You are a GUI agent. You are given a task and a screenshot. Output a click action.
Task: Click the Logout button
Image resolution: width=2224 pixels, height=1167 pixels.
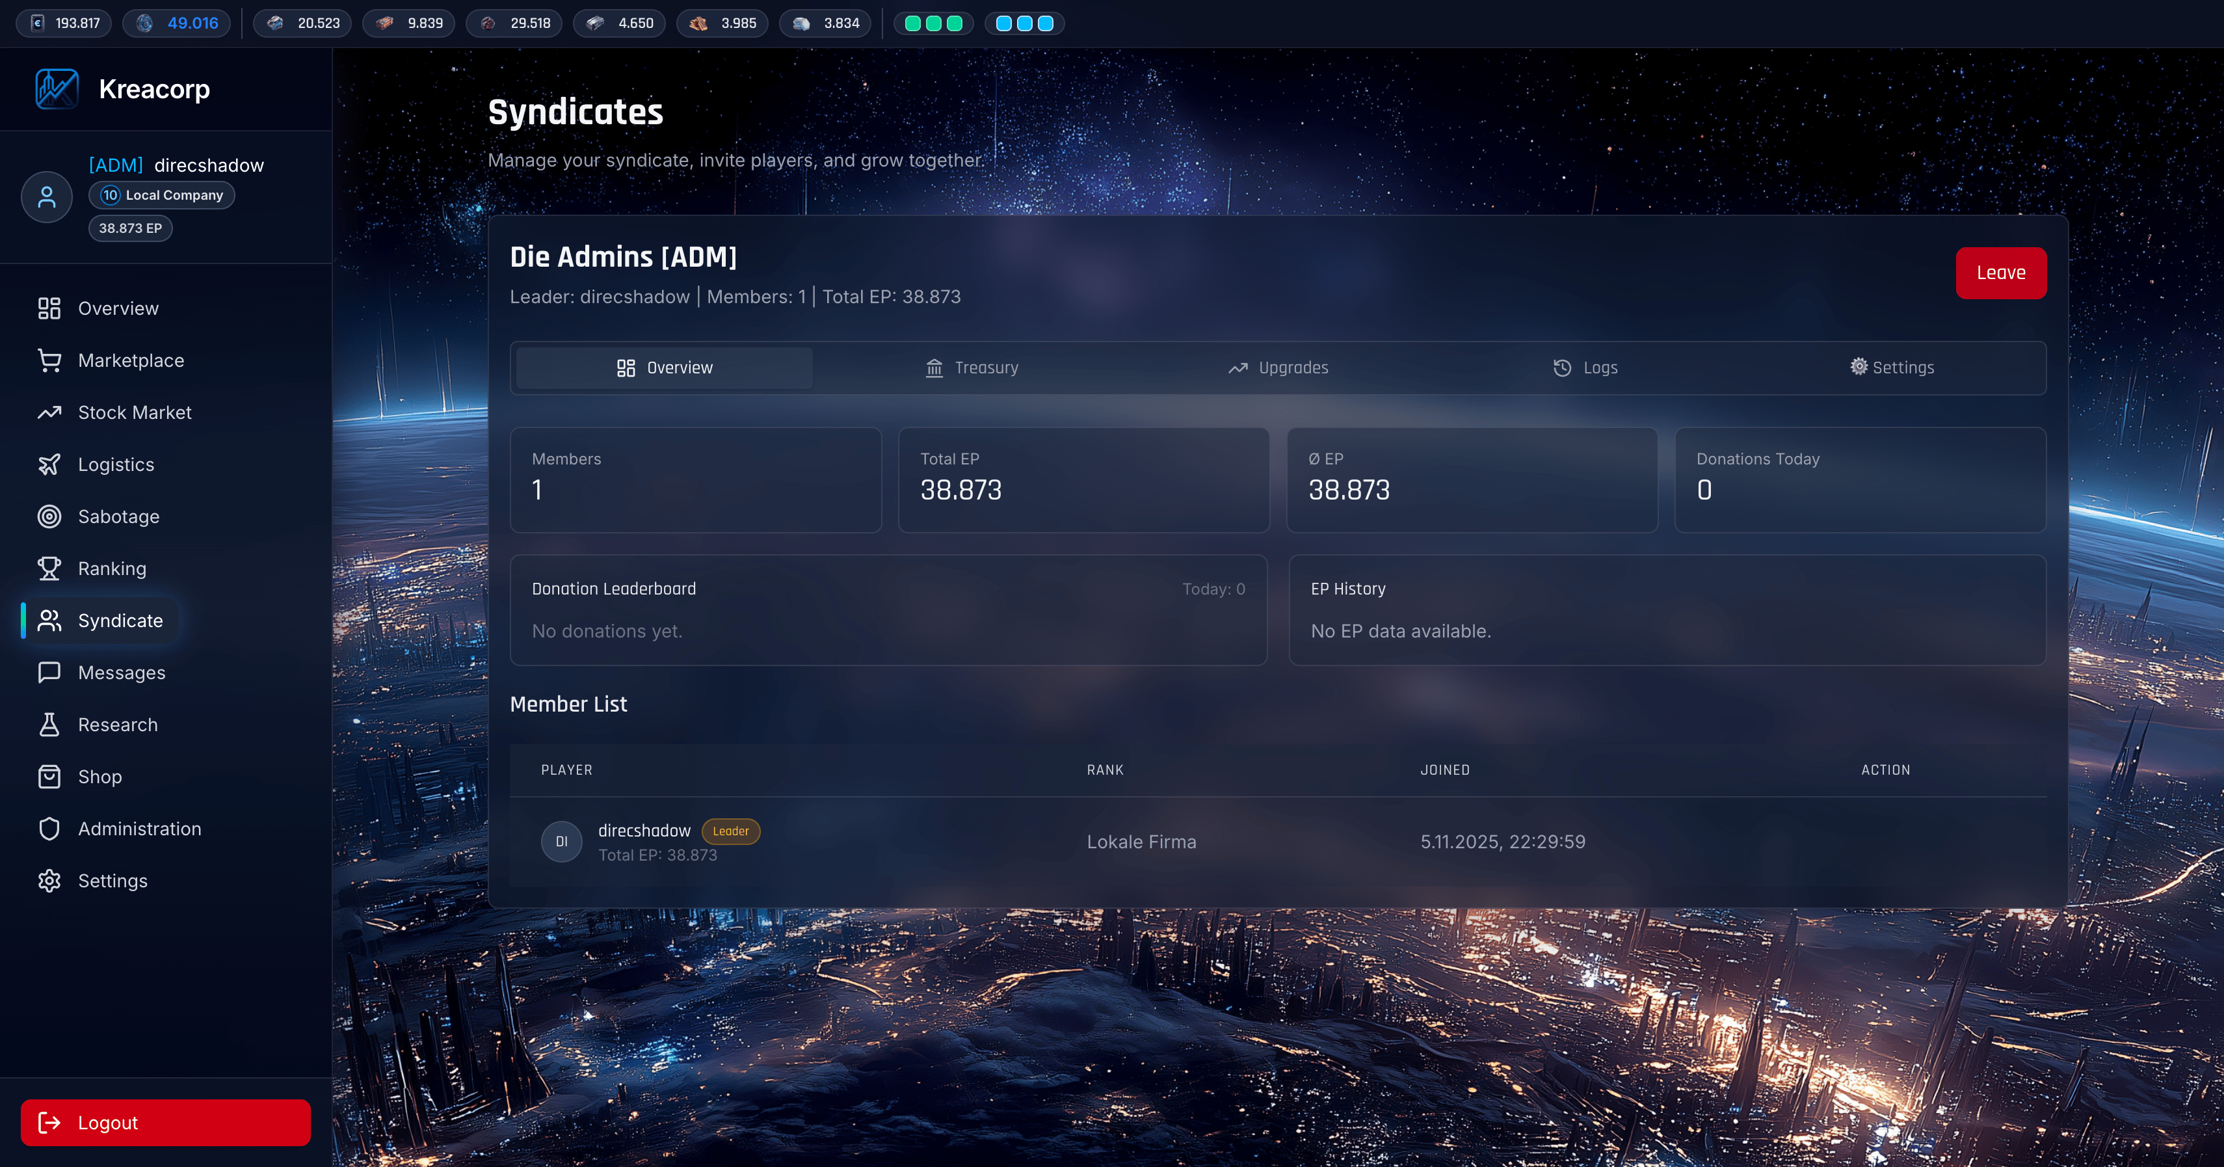click(166, 1122)
